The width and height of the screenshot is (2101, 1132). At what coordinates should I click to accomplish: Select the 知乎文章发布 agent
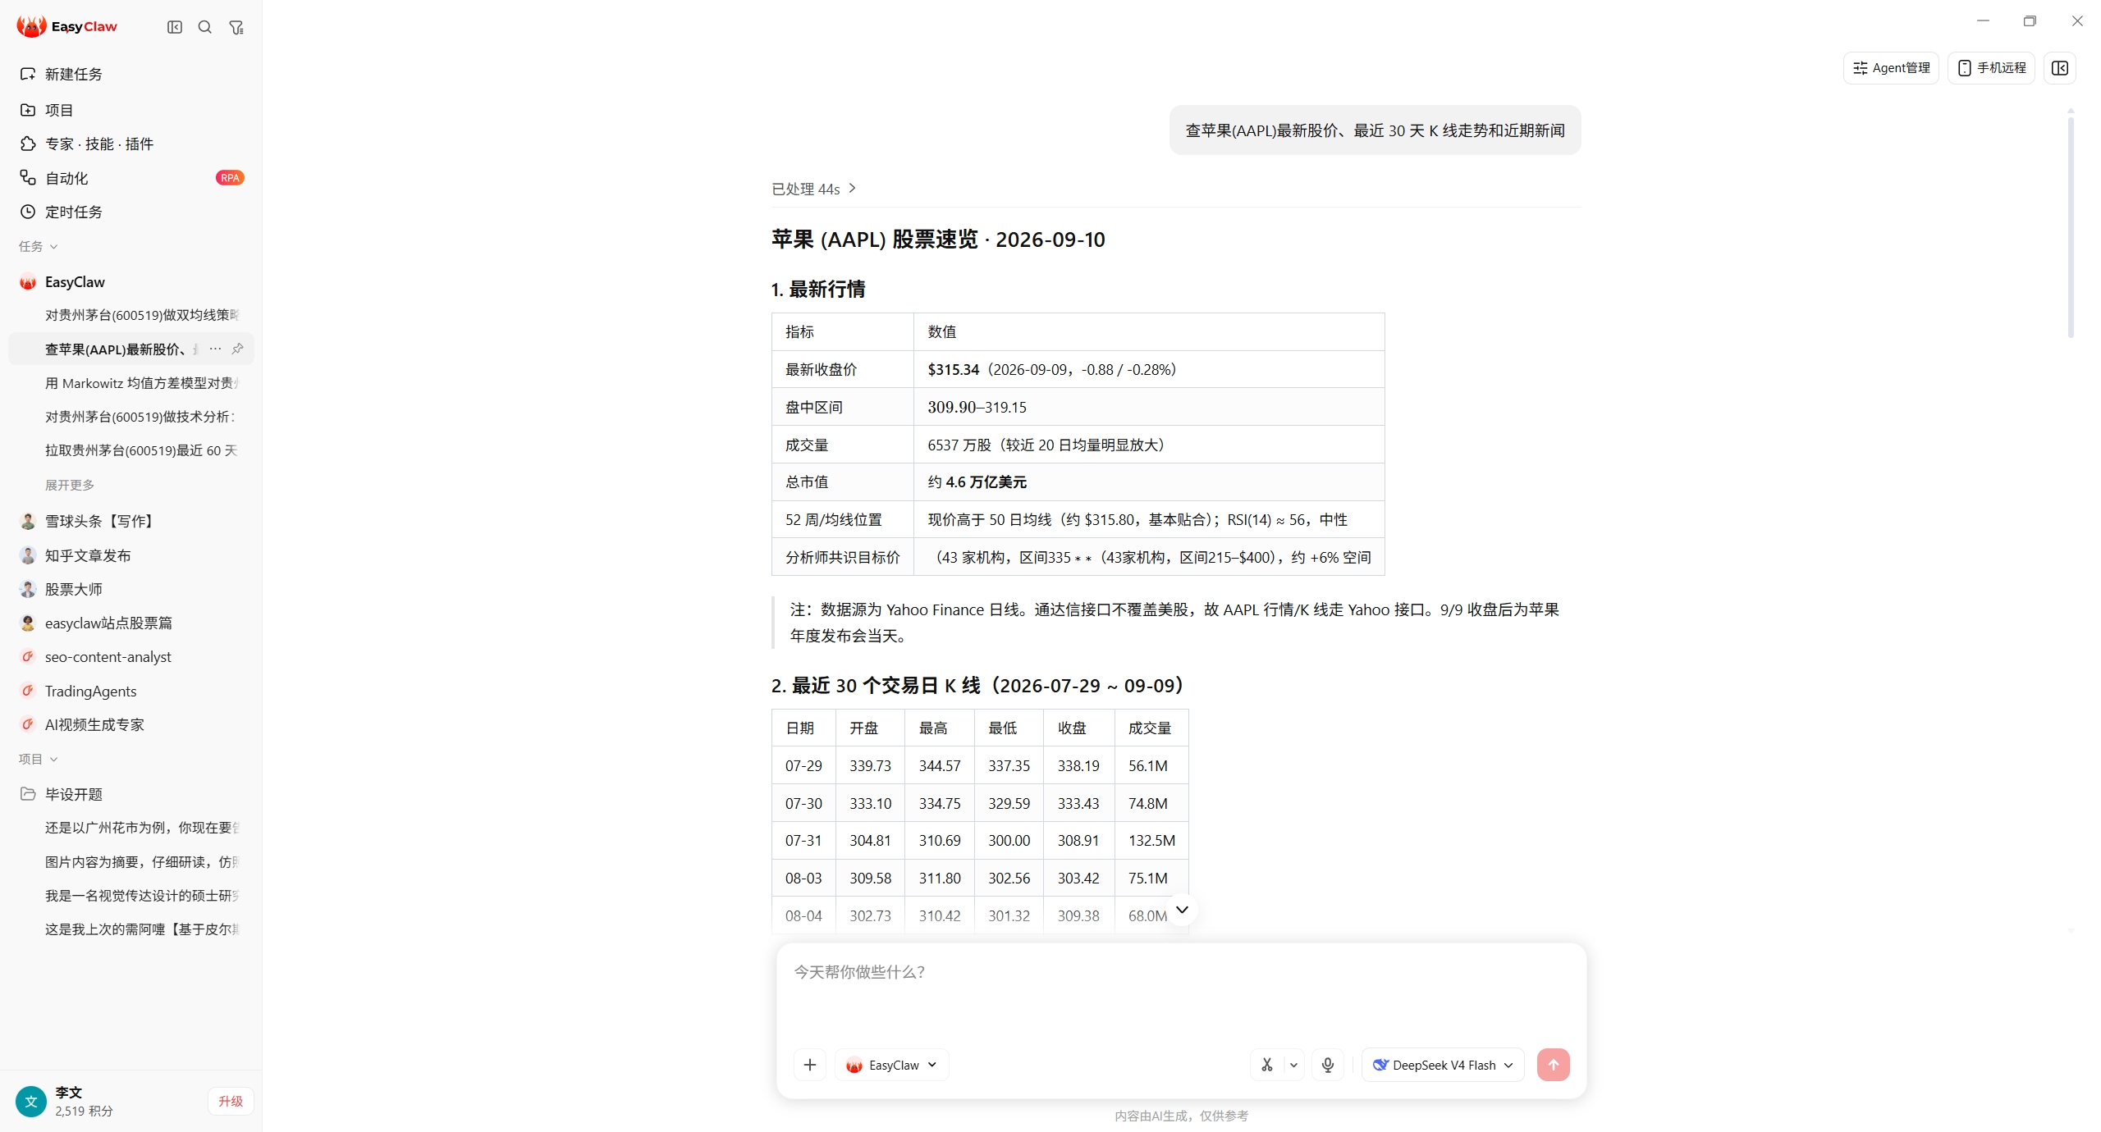click(131, 555)
